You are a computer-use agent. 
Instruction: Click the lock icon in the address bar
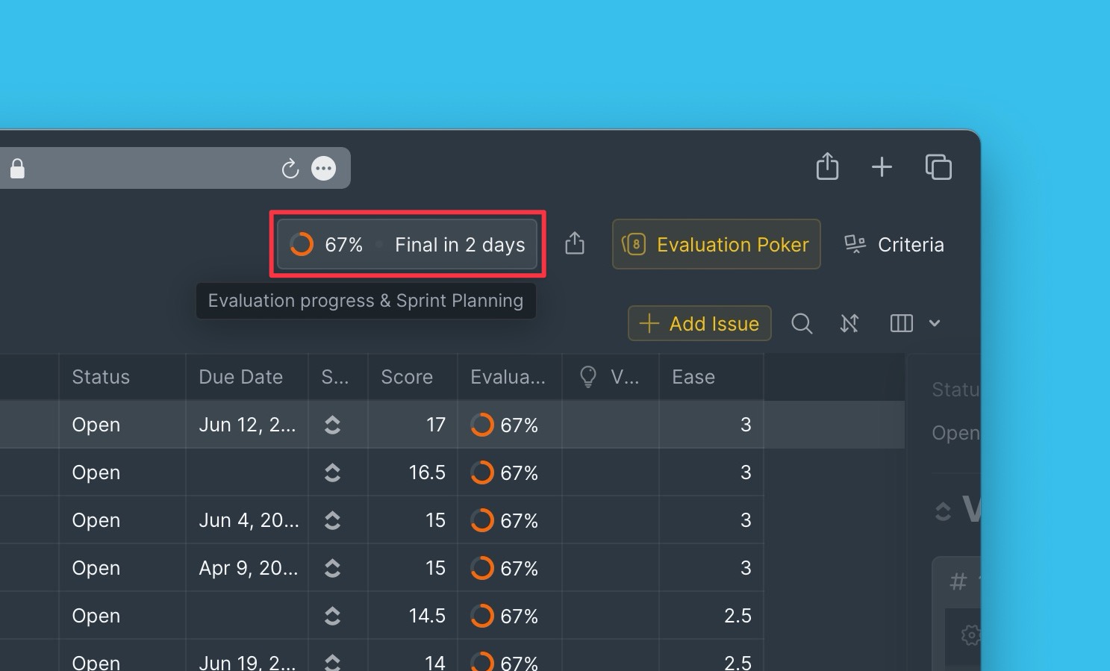pos(18,168)
